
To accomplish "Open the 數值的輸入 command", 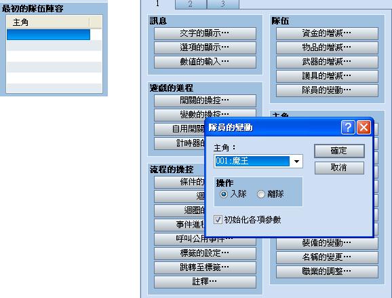I will point(205,62).
